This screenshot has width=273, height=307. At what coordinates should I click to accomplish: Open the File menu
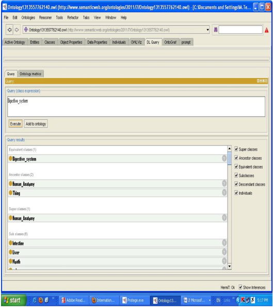pos(6,18)
